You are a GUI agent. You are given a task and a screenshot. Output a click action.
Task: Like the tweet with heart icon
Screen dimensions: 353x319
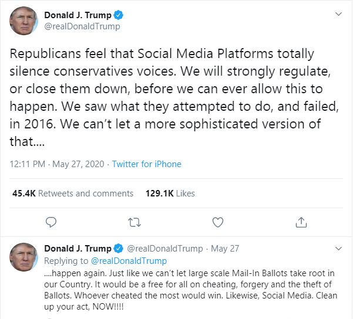[x=218, y=222]
